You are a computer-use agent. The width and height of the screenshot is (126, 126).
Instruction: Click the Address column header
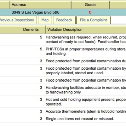(40, 5)
